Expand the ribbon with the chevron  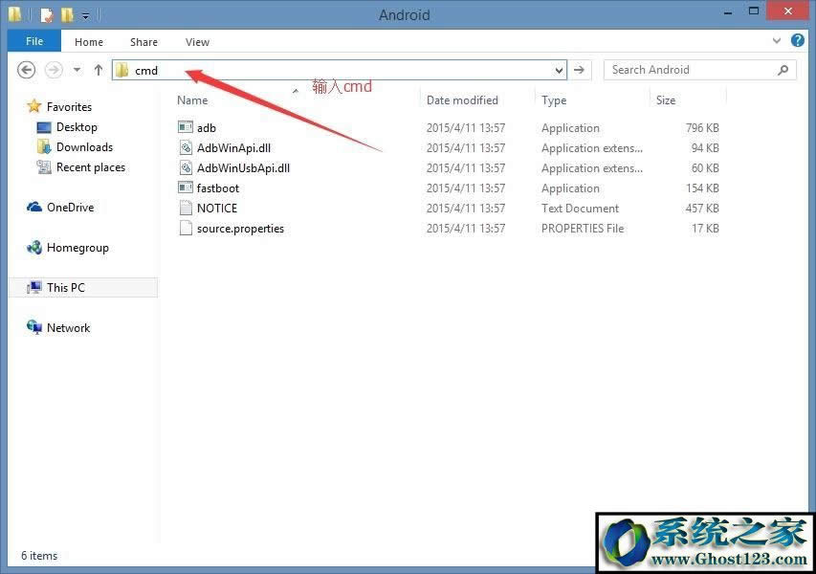(x=777, y=42)
